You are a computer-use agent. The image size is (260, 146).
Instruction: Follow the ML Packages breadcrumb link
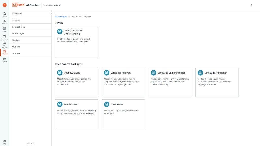[61, 17]
